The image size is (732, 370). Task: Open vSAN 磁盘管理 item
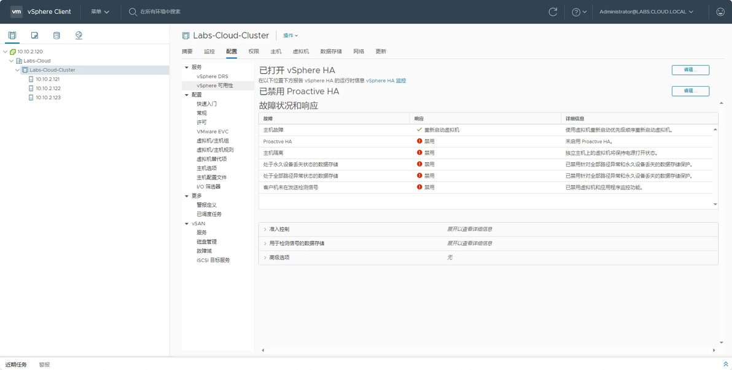click(207, 242)
